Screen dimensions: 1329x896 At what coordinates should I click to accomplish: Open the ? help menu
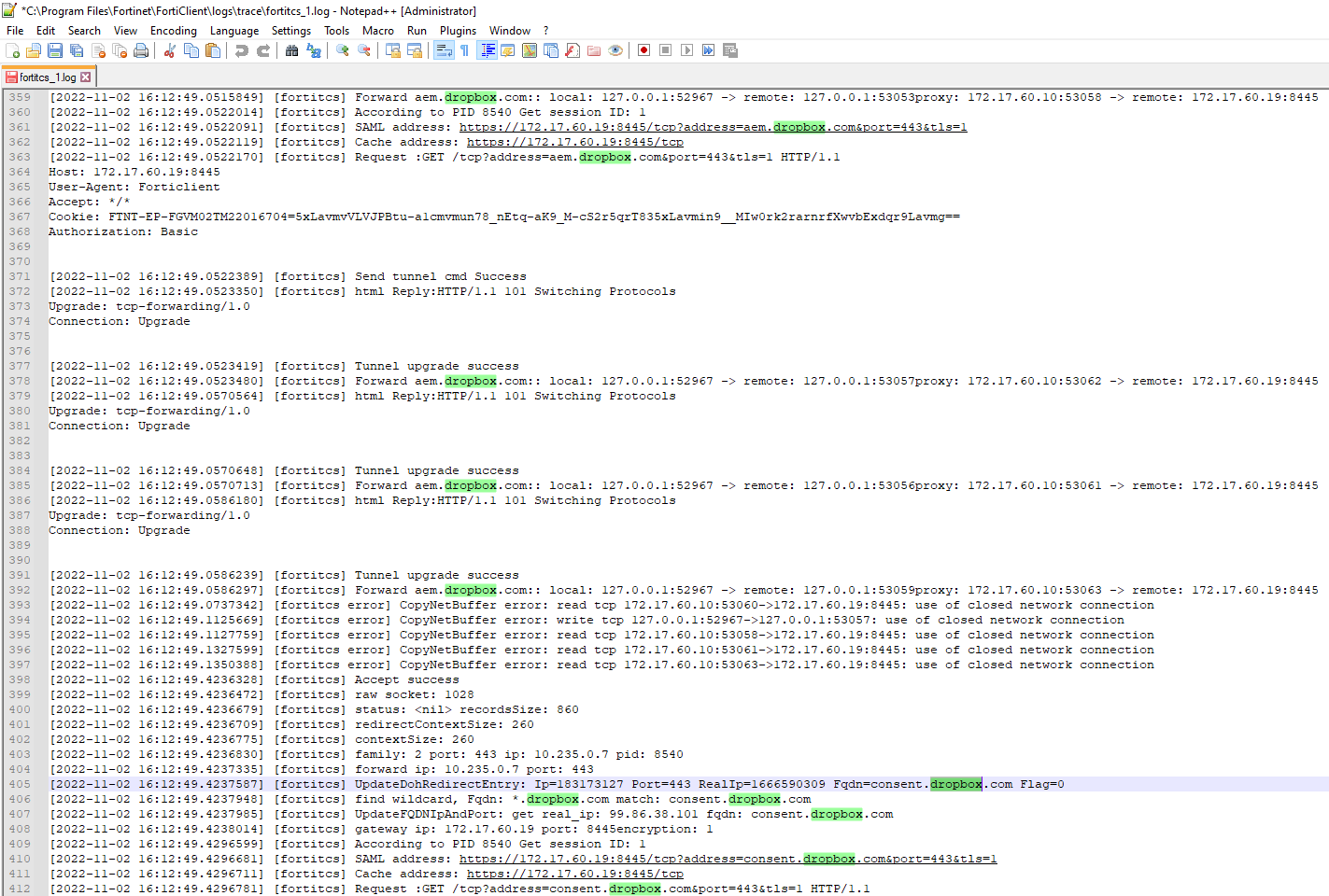pos(546,31)
